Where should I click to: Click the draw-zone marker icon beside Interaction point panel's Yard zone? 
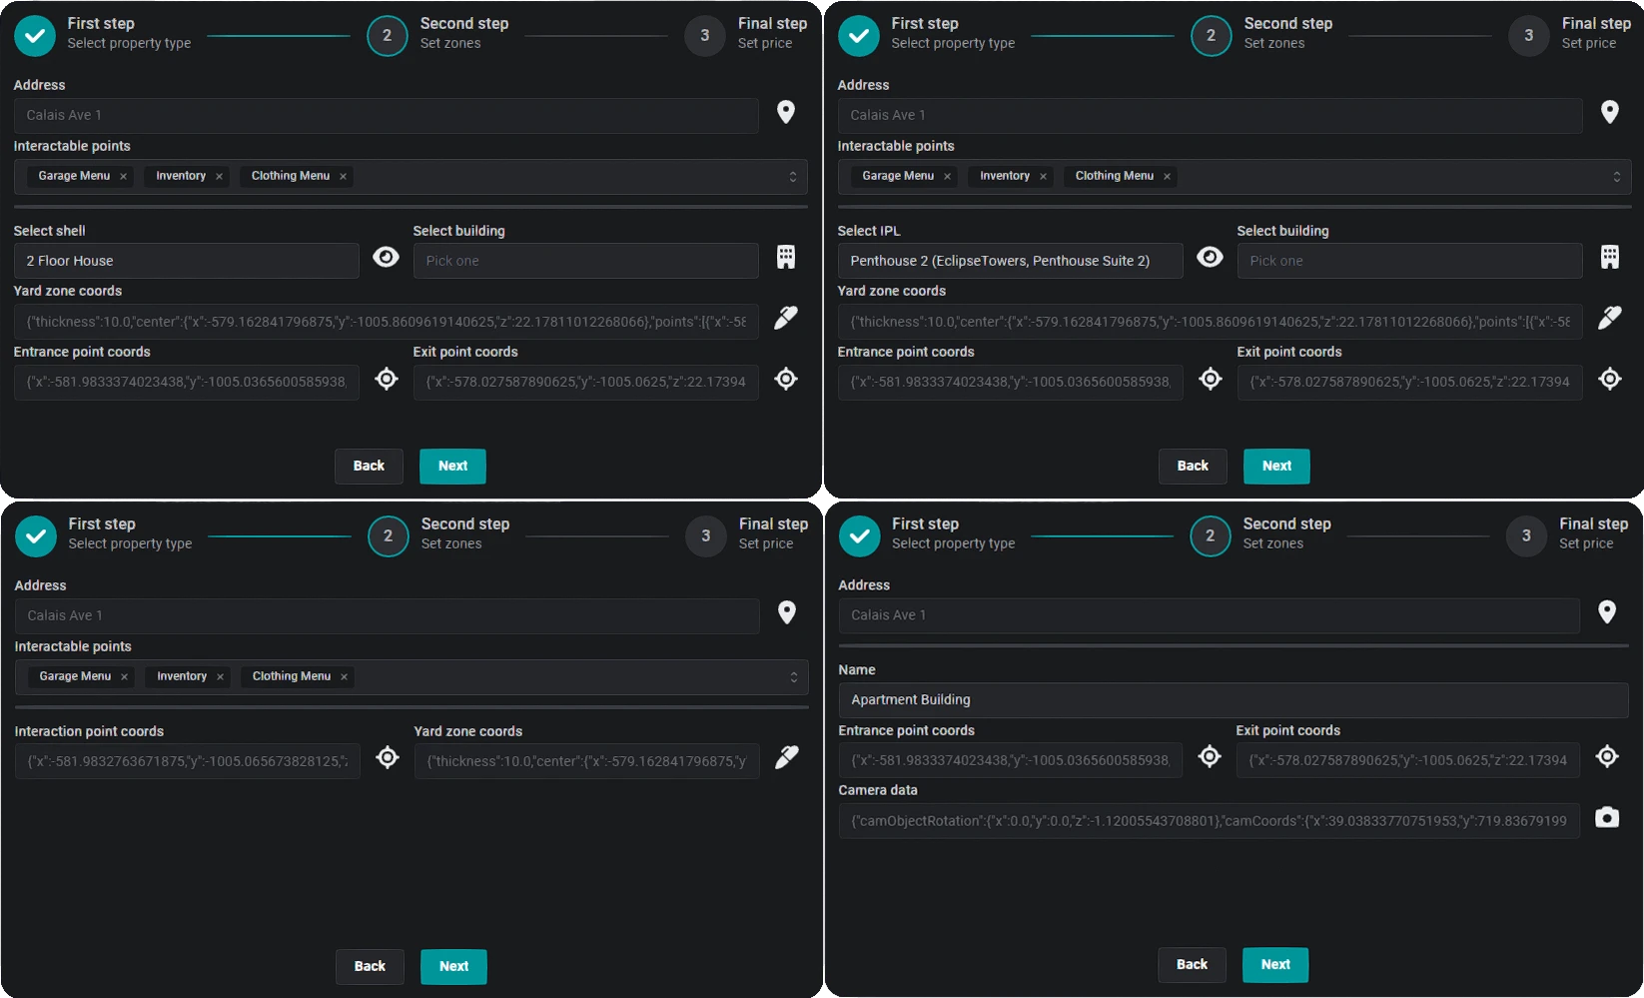click(x=787, y=758)
